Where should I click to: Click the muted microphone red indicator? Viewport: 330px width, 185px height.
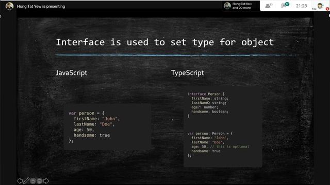(x=327, y=9)
